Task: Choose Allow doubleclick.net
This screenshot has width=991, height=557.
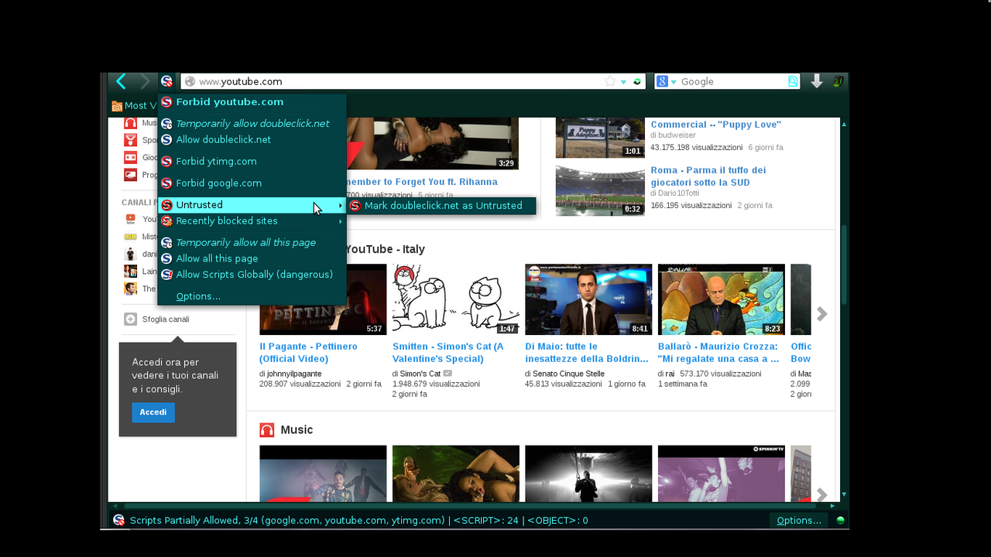Action: click(252, 140)
